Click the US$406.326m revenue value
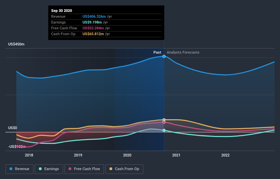 (94, 16)
